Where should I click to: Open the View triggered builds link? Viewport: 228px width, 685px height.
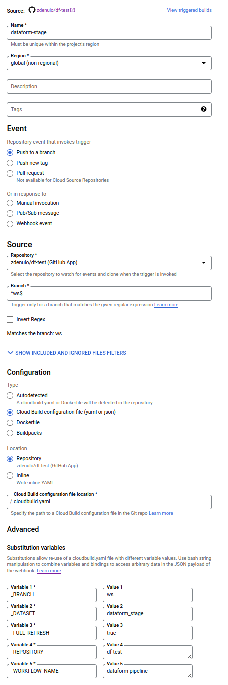[x=189, y=10]
